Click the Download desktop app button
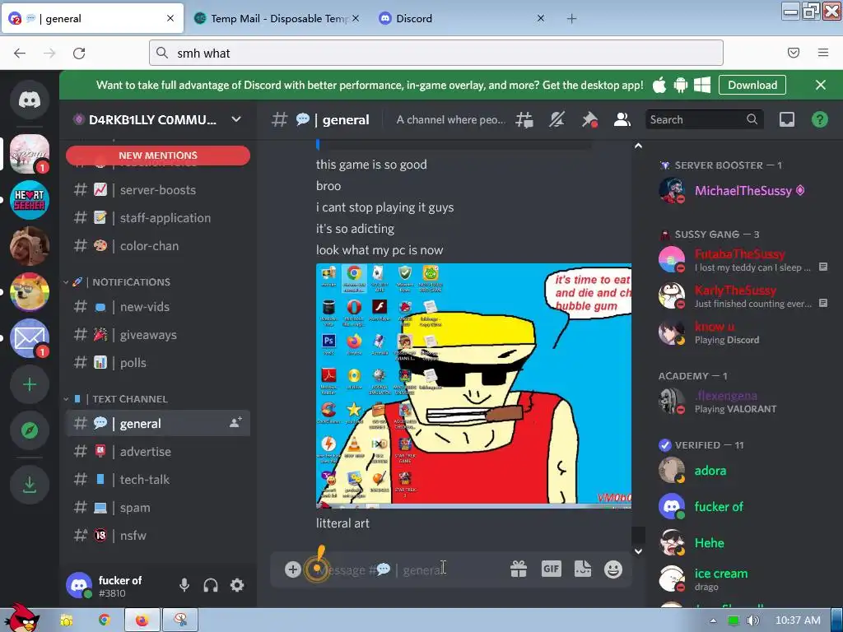The height and width of the screenshot is (632, 843). click(x=752, y=85)
